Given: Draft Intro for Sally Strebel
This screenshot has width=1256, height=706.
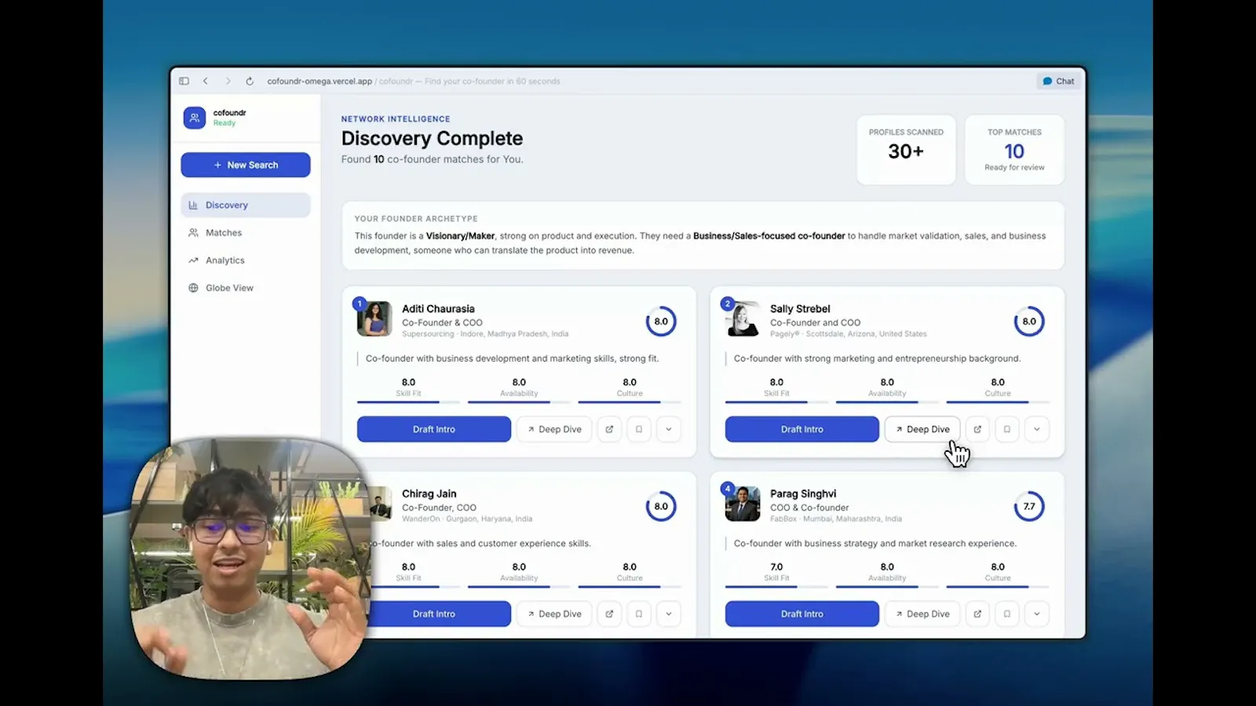Looking at the screenshot, I should coord(802,429).
